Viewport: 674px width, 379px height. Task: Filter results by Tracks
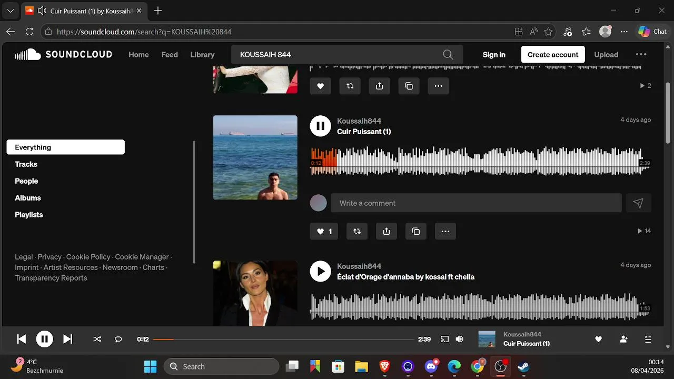[x=26, y=164]
